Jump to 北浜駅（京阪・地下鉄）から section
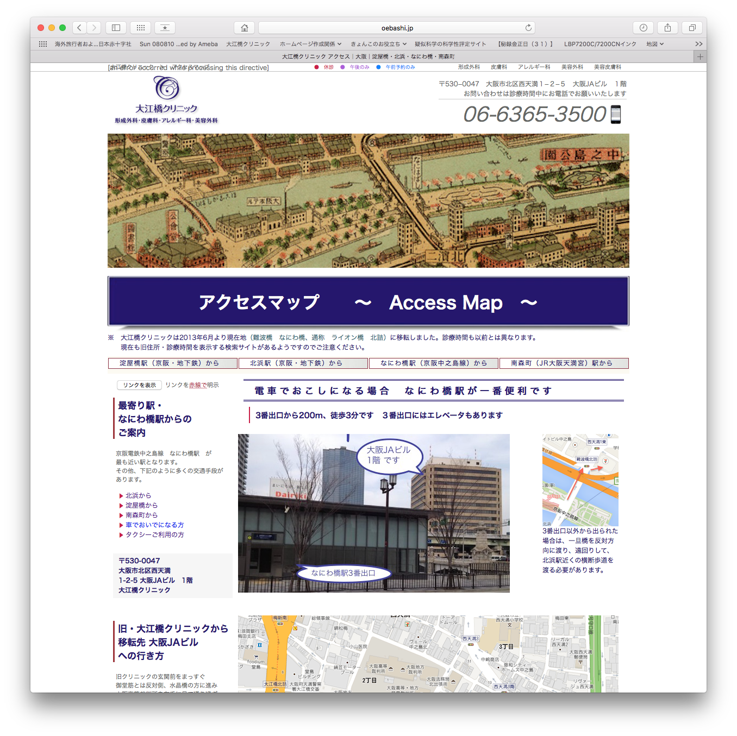 pos(303,363)
